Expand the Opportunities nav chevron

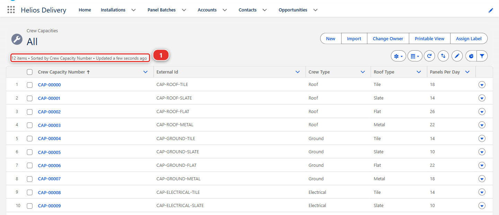coord(315,10)
